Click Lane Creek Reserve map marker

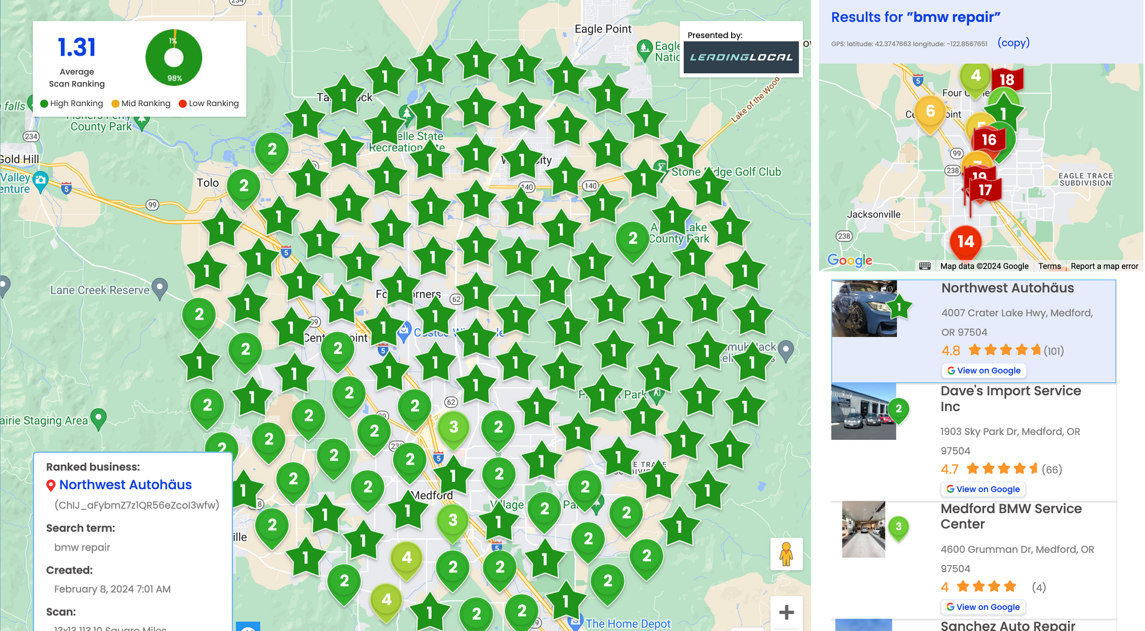(x=160, y=288)
